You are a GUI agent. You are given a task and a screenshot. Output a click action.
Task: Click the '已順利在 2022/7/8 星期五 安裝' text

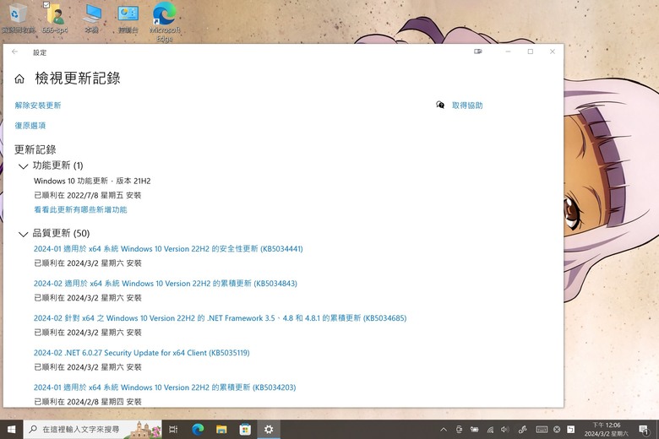pyautogui.click(x=87, y=195)
